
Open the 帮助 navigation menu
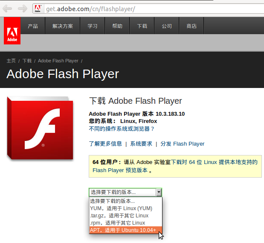pyautogui.click(x=117, y=26)
